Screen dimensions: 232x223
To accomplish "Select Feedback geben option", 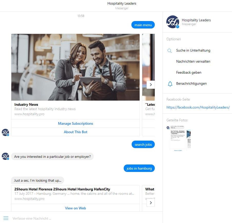I will click(189, 73).
